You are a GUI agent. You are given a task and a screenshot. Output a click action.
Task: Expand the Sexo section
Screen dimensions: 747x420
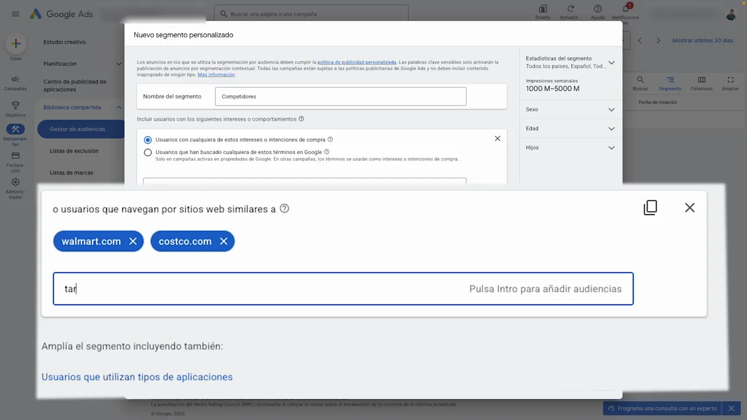[611, 110]
